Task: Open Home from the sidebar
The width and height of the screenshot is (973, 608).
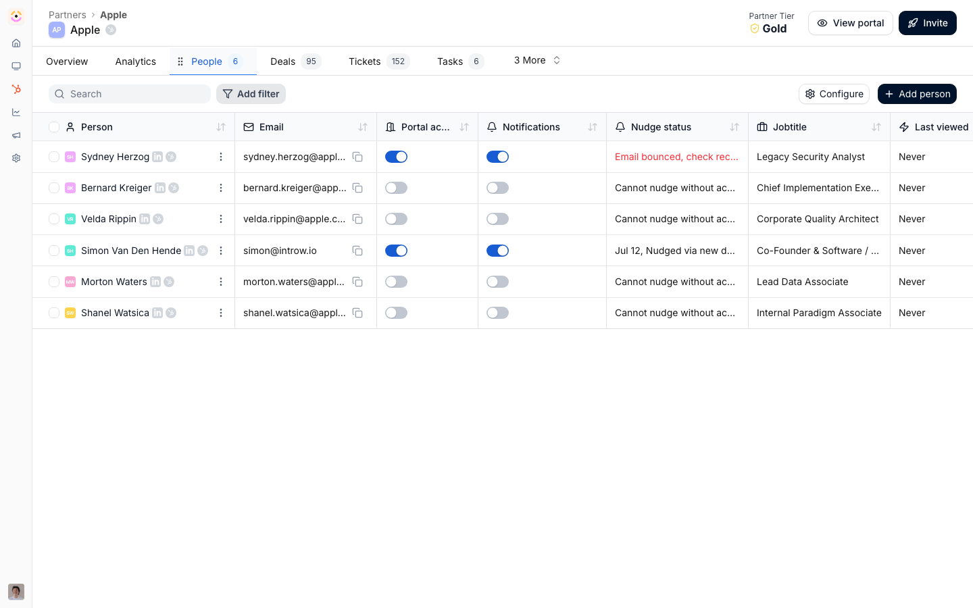Action: tap(16, 43)
